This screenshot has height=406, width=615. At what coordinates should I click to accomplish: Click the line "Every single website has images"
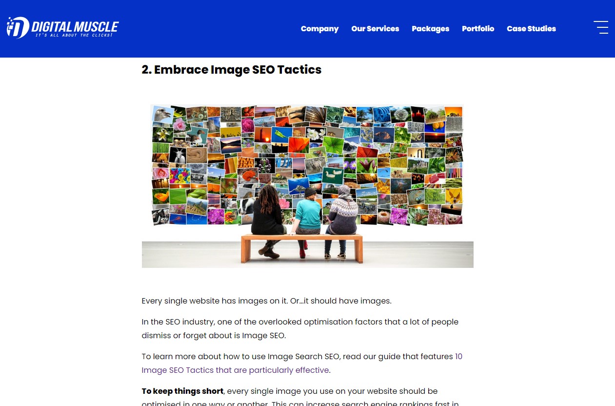pos(266,301)
